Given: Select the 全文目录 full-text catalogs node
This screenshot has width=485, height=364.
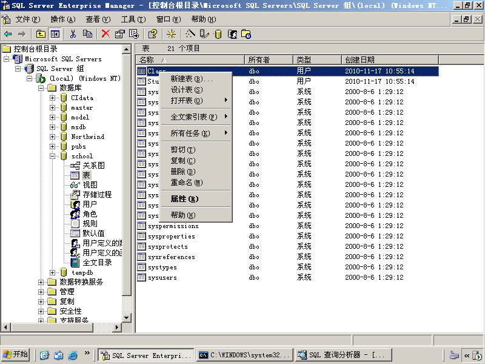Looking at the screenshot, I should tap(97, 263).
